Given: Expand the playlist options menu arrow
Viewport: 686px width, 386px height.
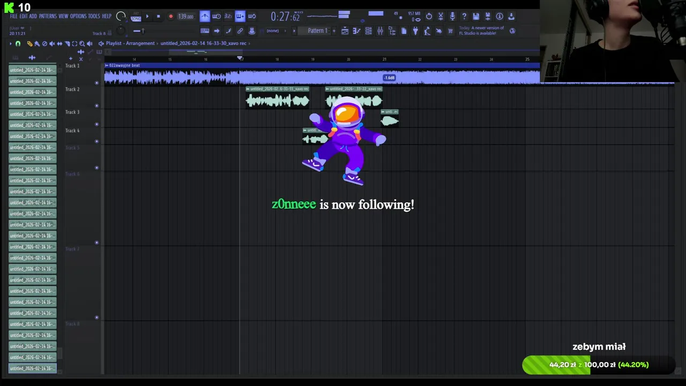Looking at the screenshot, I should 11,44.
